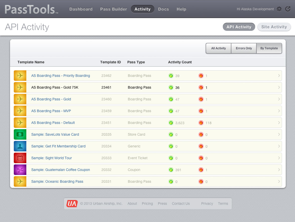Show All Activity filter
Viewport: 295px width, 222px height.
(x=218, y=48)
